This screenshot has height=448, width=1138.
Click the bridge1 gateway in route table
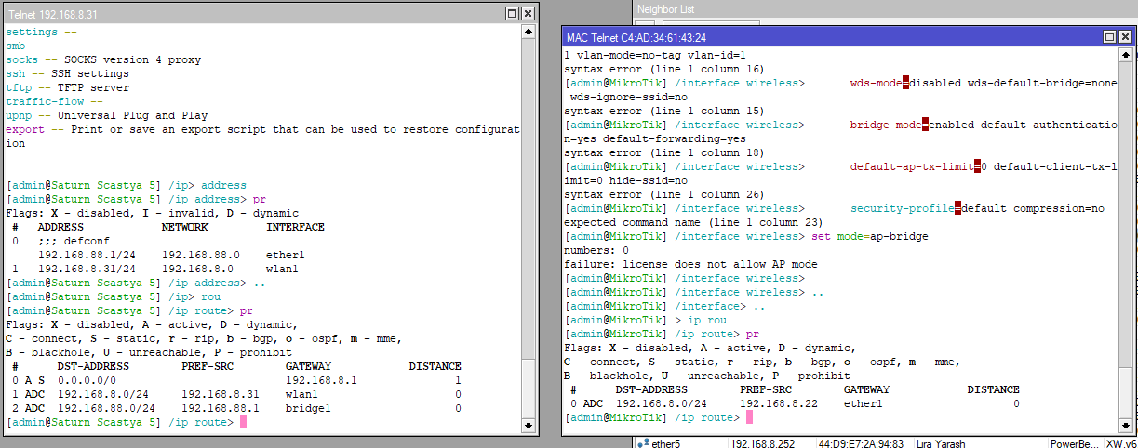tap(308, 408)
